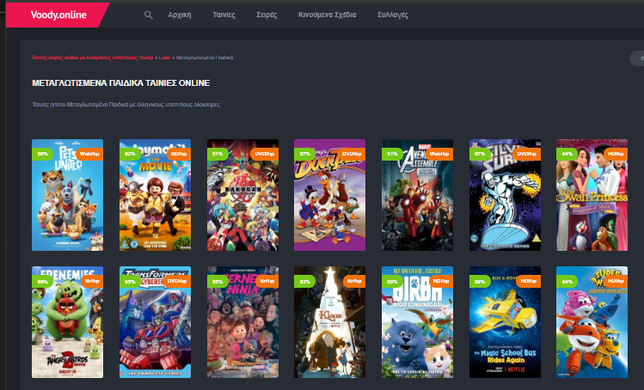Open the Klaus poster

(x=329, y=322)
